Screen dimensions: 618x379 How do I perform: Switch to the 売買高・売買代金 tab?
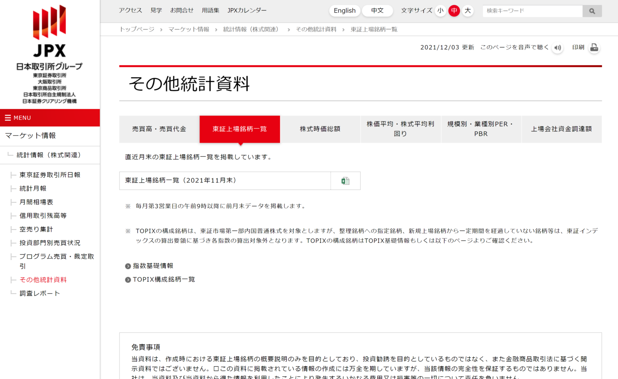(159, 129)
